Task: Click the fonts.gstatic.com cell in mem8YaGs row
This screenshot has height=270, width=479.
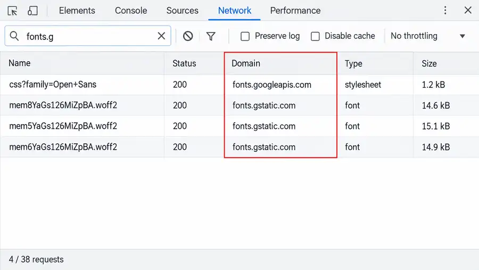Action: click(x=264, y=105)
